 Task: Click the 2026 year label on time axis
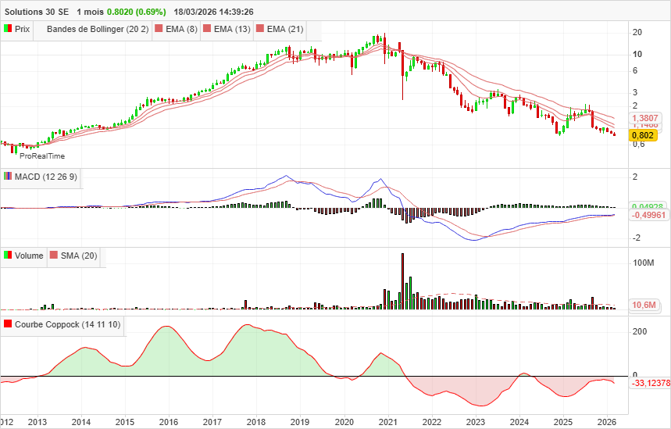607,422
